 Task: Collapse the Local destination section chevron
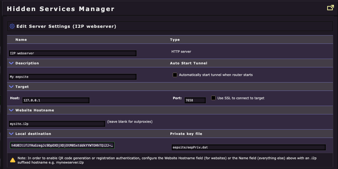[11, 134]
